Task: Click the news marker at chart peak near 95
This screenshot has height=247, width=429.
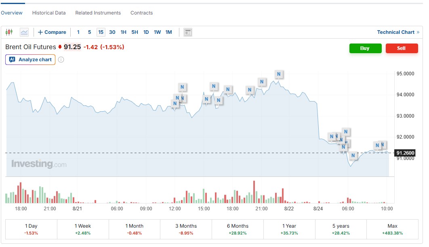Action: click(279, 74)
